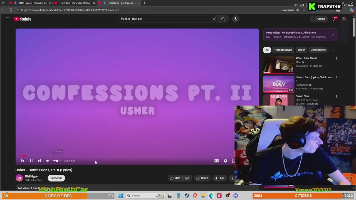This screenshot has height=200, width=356.
Task: Open OBS Studio from the taskbar
Action: point(228,196)
